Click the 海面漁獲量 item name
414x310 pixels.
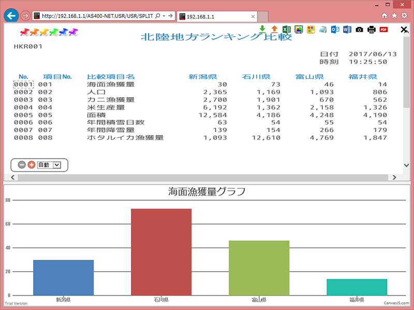click(111, 84)
